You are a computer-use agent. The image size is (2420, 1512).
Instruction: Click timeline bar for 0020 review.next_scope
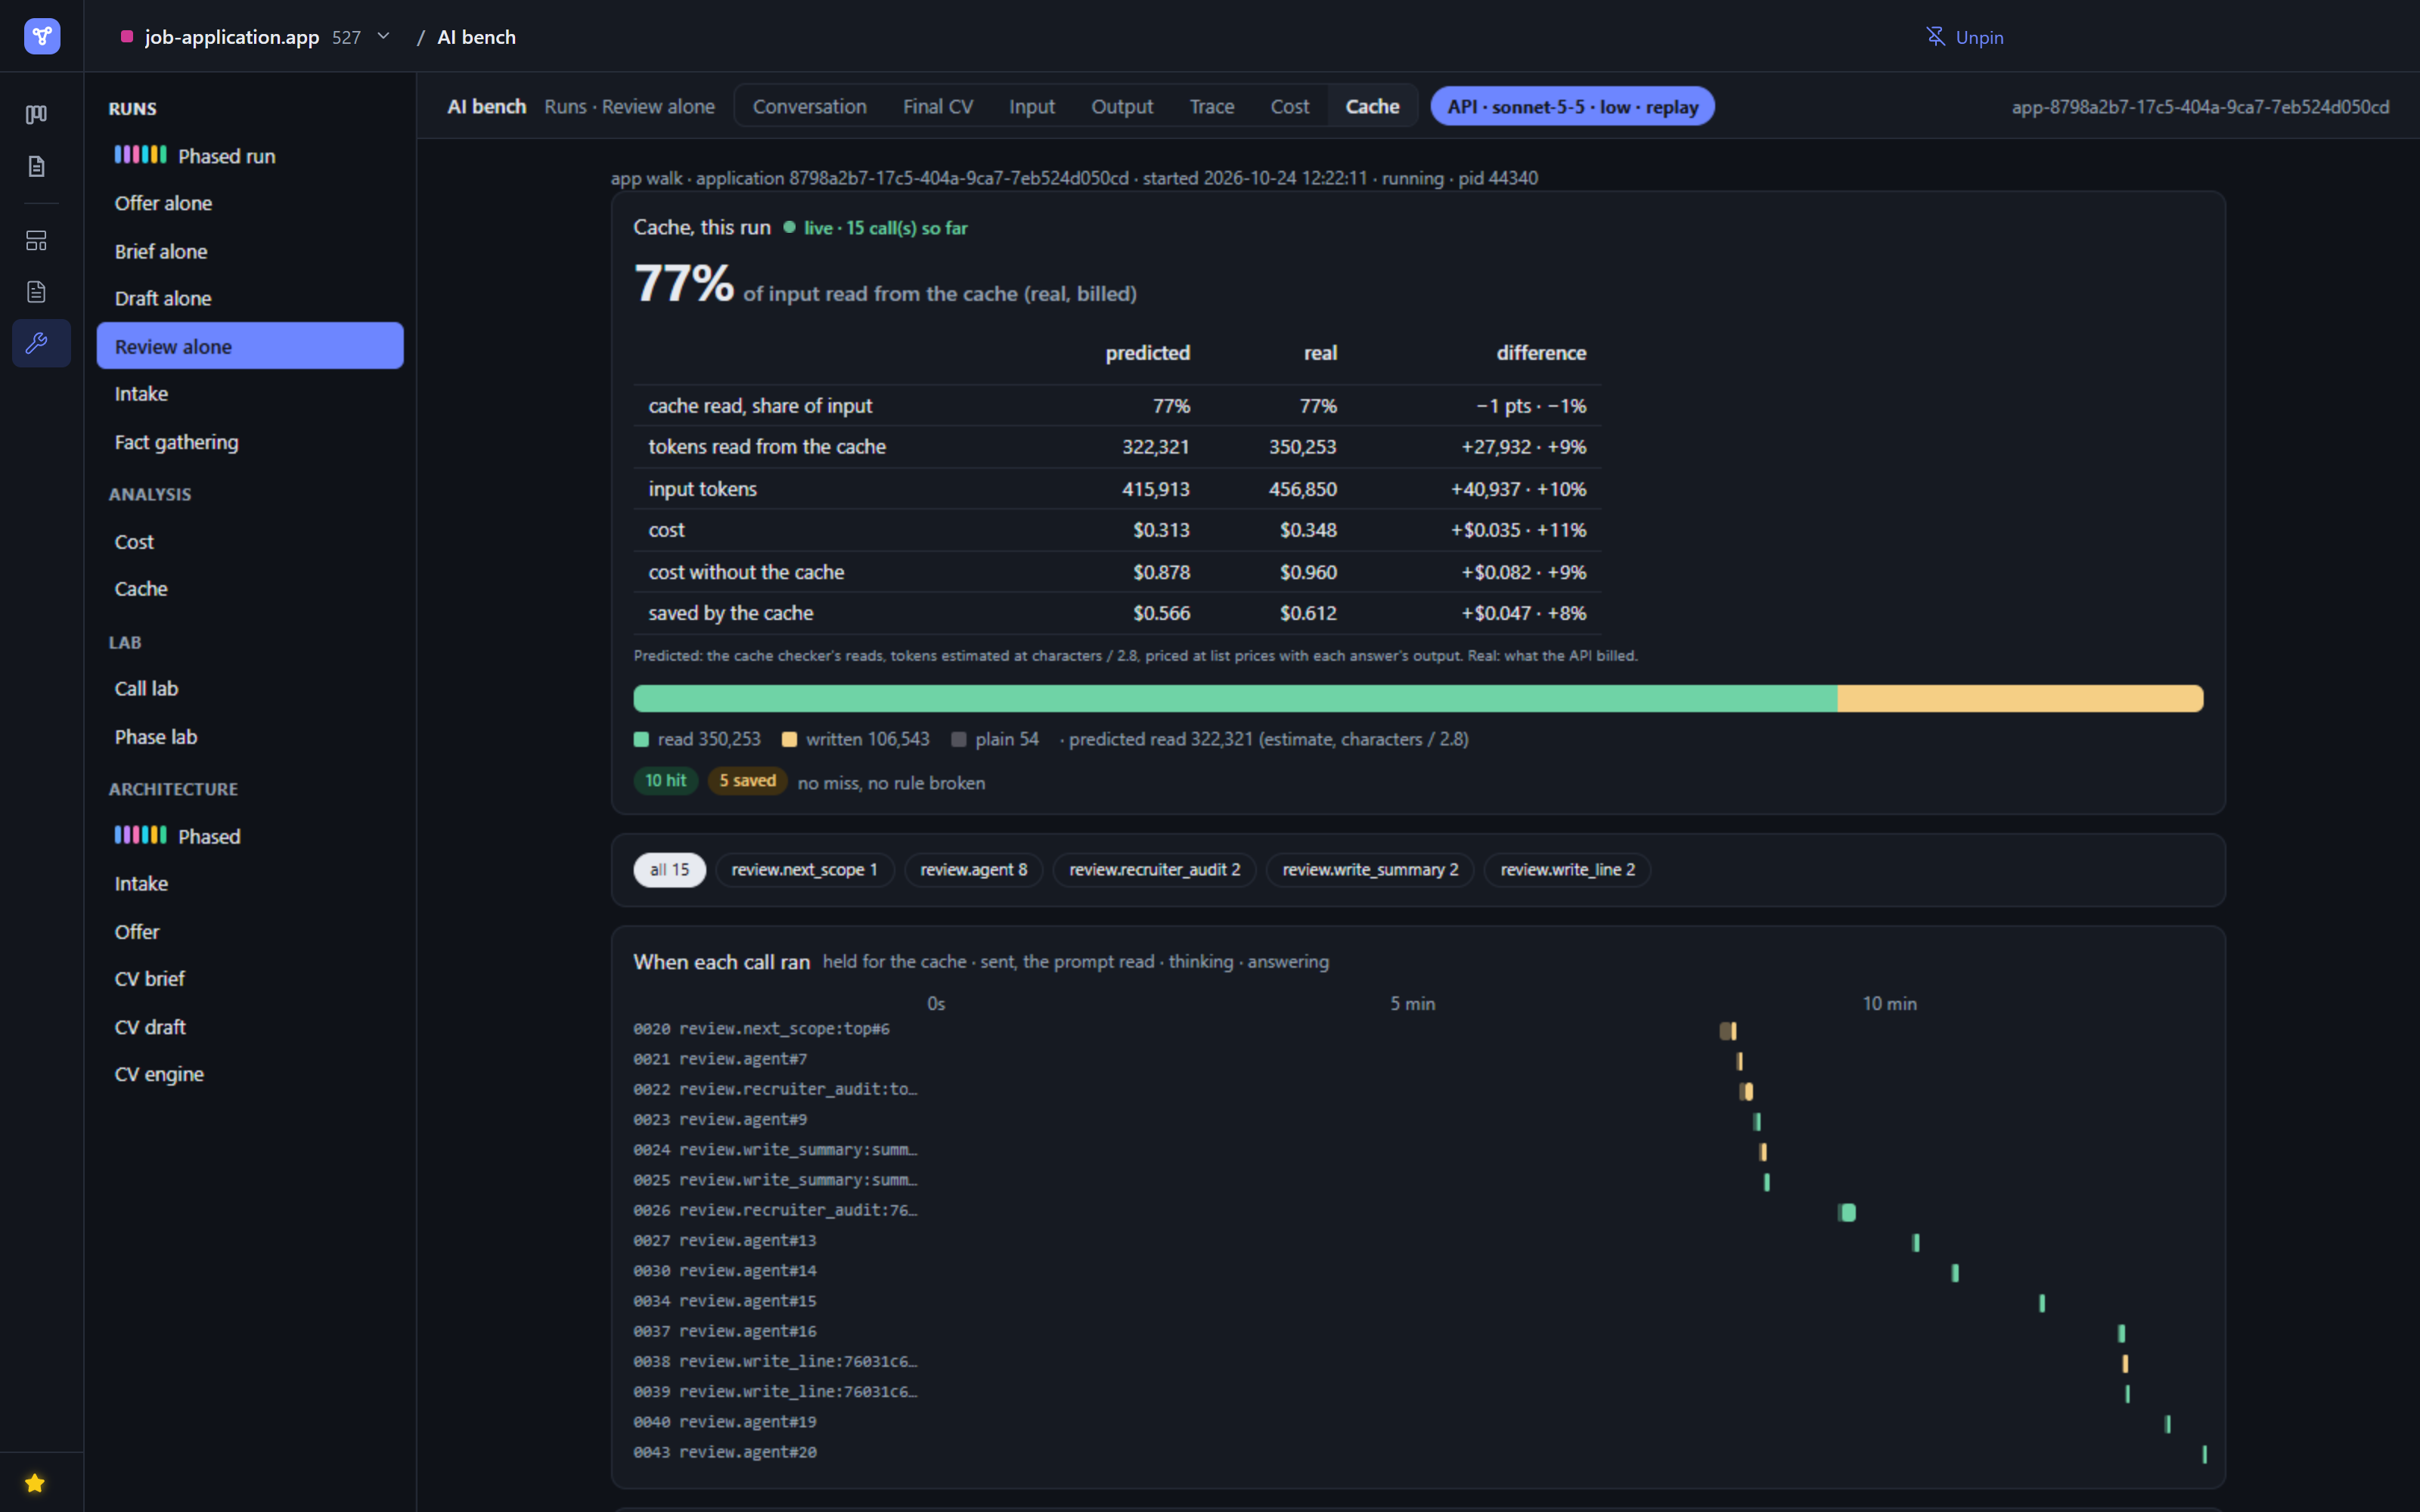1728,1031
